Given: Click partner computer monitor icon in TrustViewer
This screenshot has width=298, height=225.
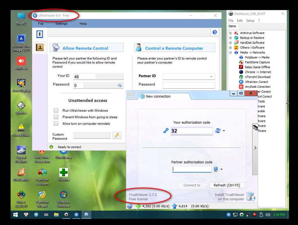Looking at the screenshot, I should point(216,169).
